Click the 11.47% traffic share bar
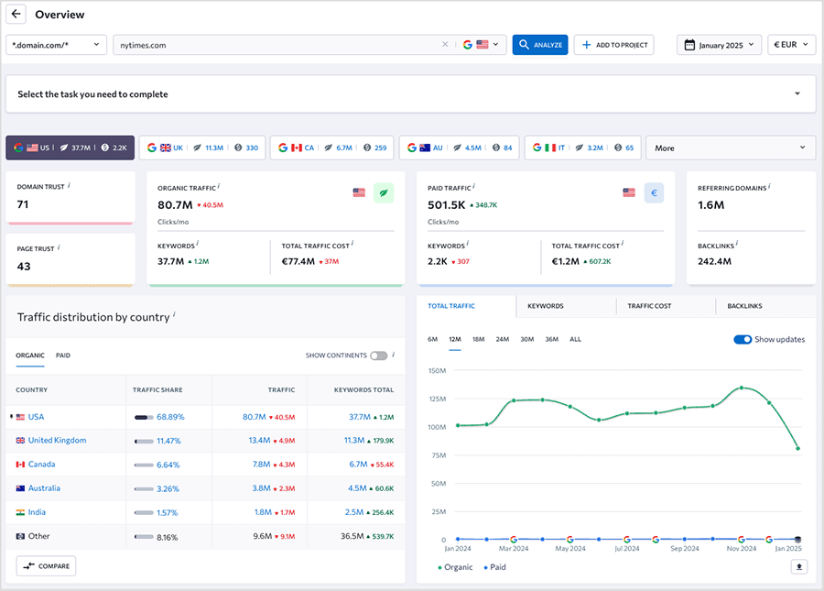Image resolution: width=824 pixels, height=591 pixels. point(144,441)
